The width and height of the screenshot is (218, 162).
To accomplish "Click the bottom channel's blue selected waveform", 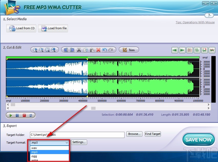I will (47, 87).
